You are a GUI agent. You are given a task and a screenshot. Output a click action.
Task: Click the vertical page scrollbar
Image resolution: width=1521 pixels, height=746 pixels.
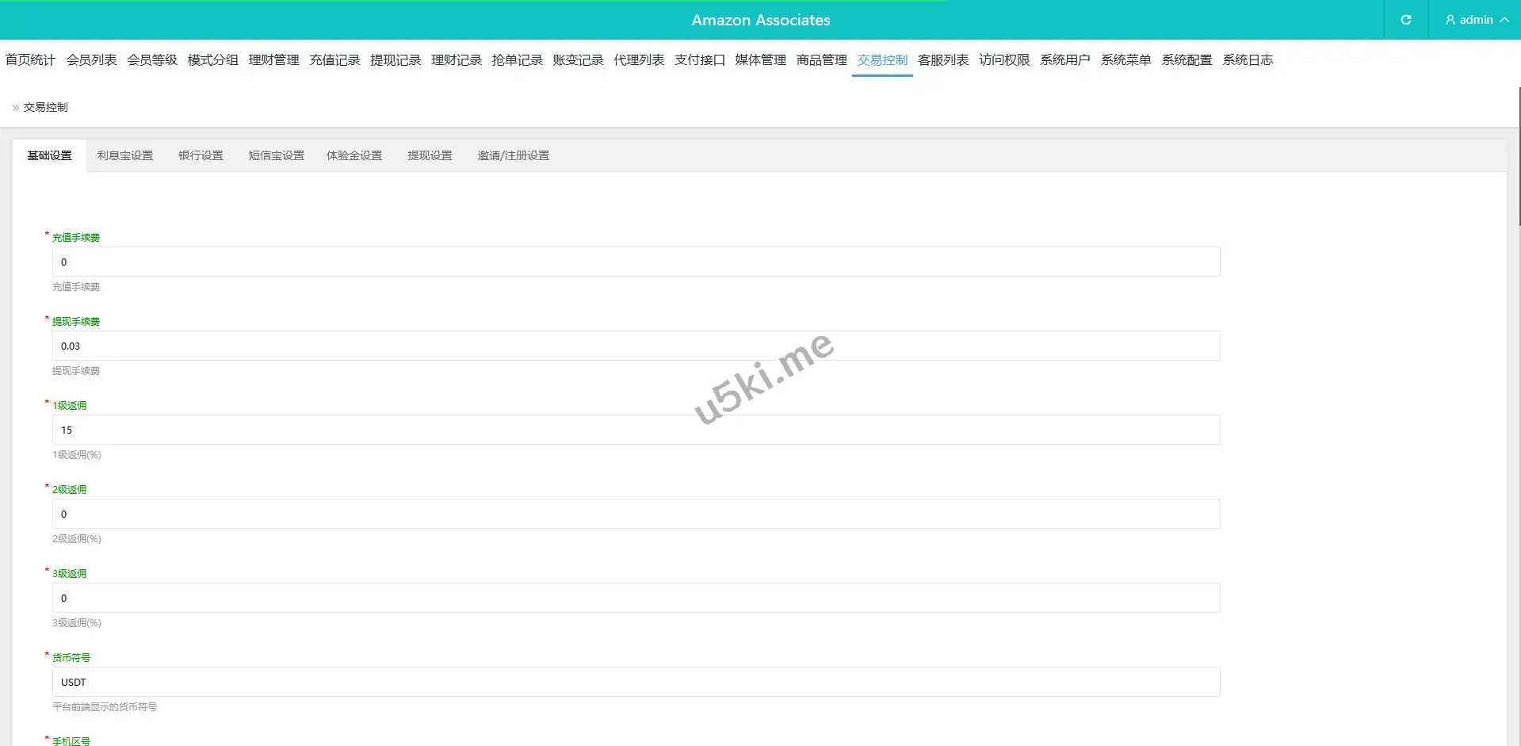1519,159
